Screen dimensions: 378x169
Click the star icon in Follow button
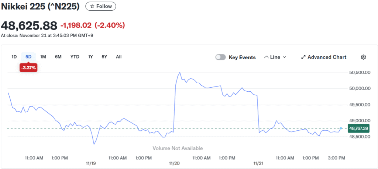92,6
